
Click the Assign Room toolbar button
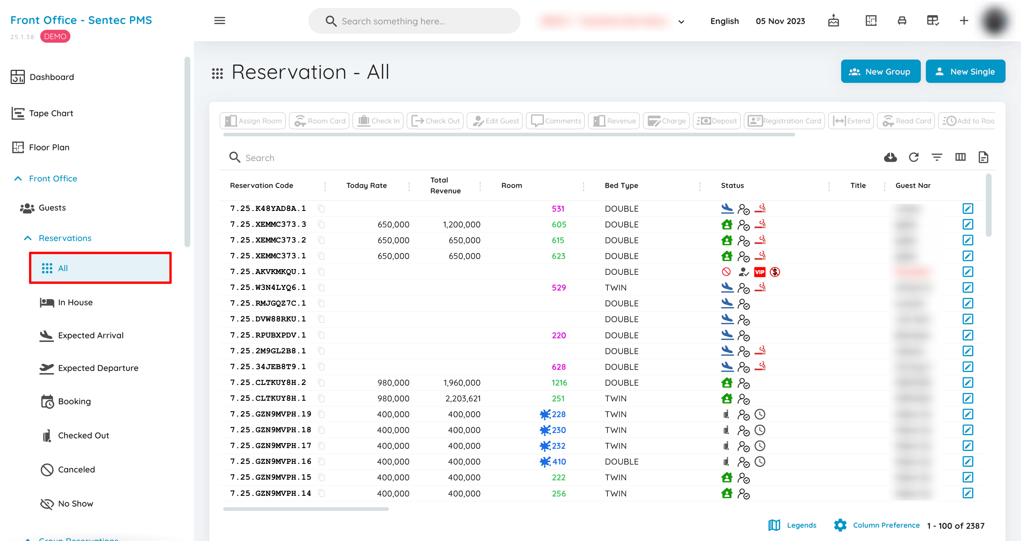coord(252,121)
